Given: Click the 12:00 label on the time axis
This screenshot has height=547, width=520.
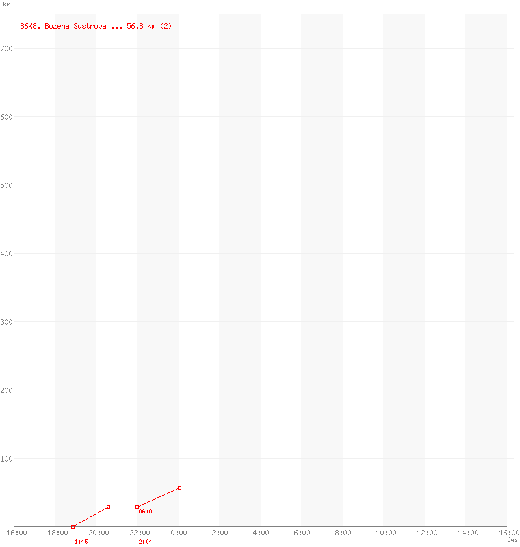Looking at the screenshot, I should 427,533.
